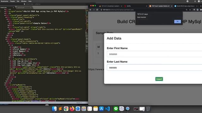Click the '127.0.0.1 says' alert title
The height and width of the screenshot is (113, 202).
pyautogui.click(x=142, y=14)
